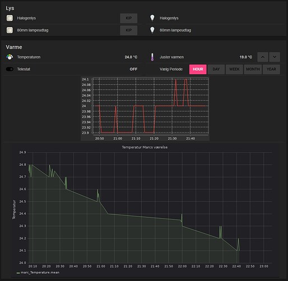
Task: Toggle the 80mm lampeudtag KIP button
Action: 129,30
